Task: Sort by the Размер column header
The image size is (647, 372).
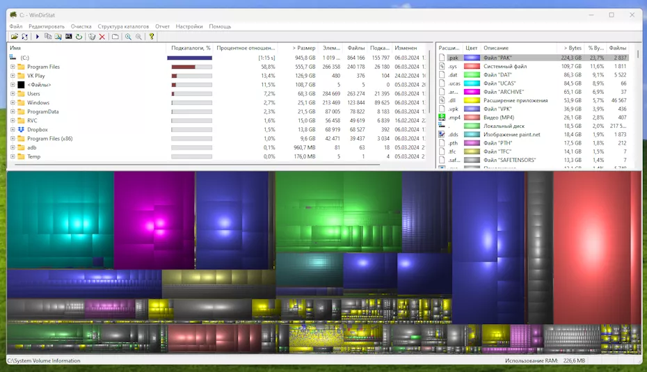Action: 303,48
